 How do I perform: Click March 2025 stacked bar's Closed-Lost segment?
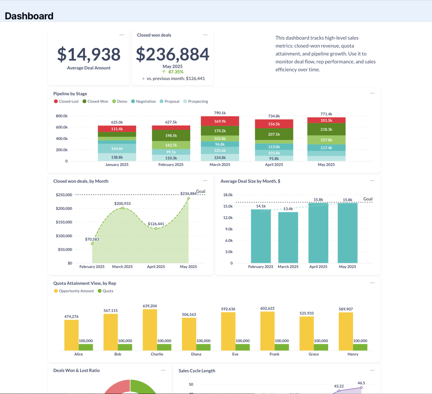pyautogui.click(x=220, y=121)
